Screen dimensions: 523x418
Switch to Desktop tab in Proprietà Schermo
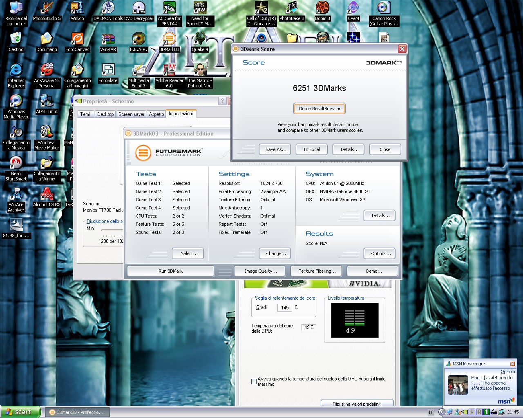105,114
